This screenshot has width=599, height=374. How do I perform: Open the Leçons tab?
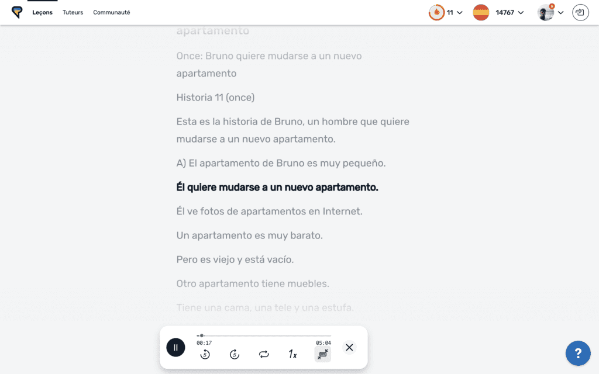pos(43,12)
